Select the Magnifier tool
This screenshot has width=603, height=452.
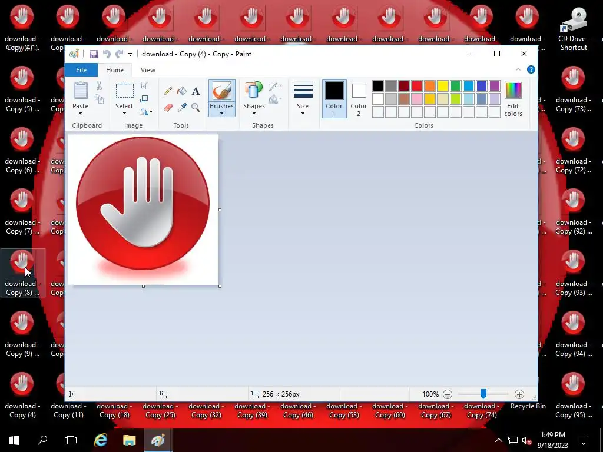pos(196,107)
